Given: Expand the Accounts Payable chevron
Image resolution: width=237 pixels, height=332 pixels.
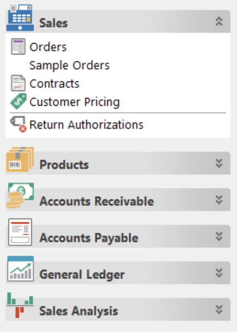Looking at the screenshot, I should 219,237.
